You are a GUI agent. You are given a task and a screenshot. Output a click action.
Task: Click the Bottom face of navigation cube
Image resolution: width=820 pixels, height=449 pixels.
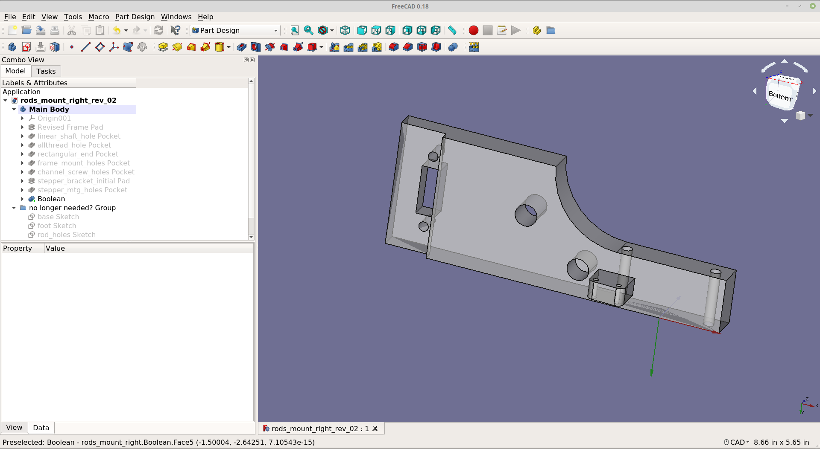coord(780,96)
